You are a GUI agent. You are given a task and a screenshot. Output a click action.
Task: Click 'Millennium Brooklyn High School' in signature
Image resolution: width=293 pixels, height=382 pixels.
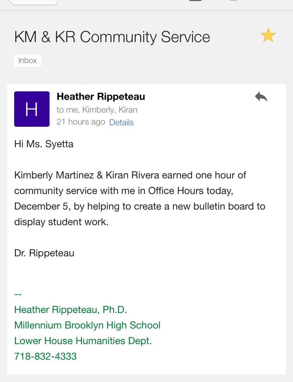(87, 325)
